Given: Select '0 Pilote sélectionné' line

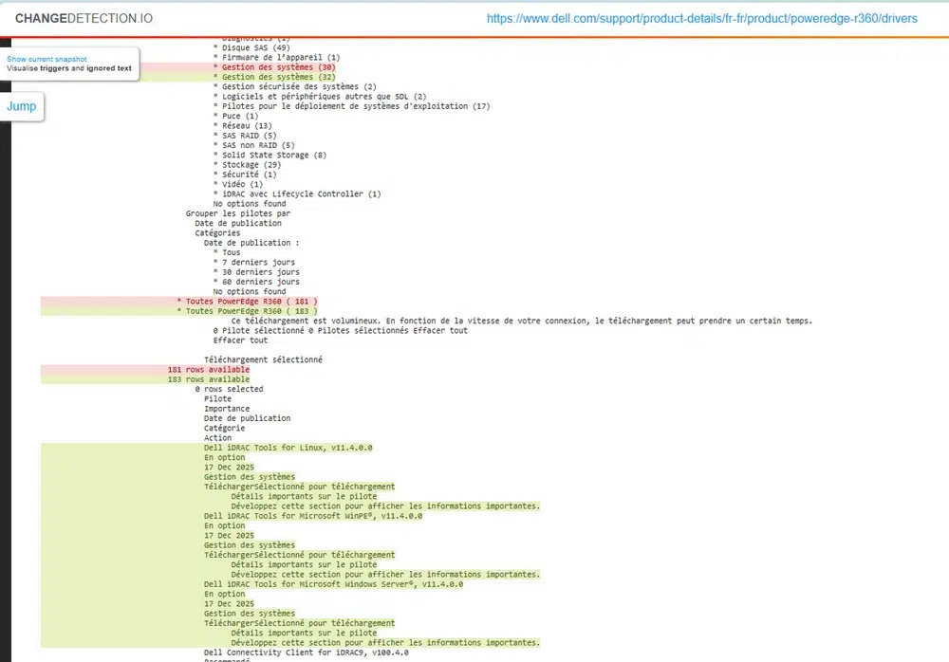Looking at the screenshot, I should [x=340, y=330].
